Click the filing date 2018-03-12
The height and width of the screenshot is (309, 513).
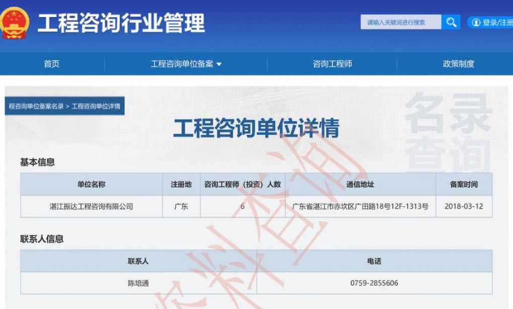click(x=464, y=206)
